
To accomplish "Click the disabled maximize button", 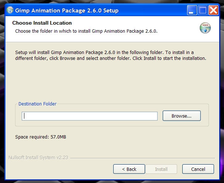I will [x=203, y=10].
